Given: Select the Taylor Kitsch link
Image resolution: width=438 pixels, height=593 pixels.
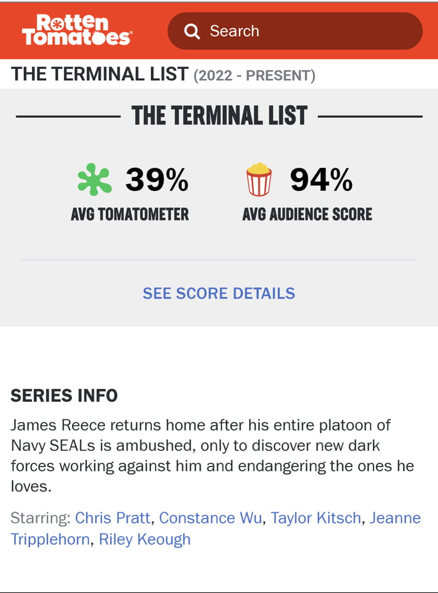Looking at the screenshot, I should pos(315,518).
